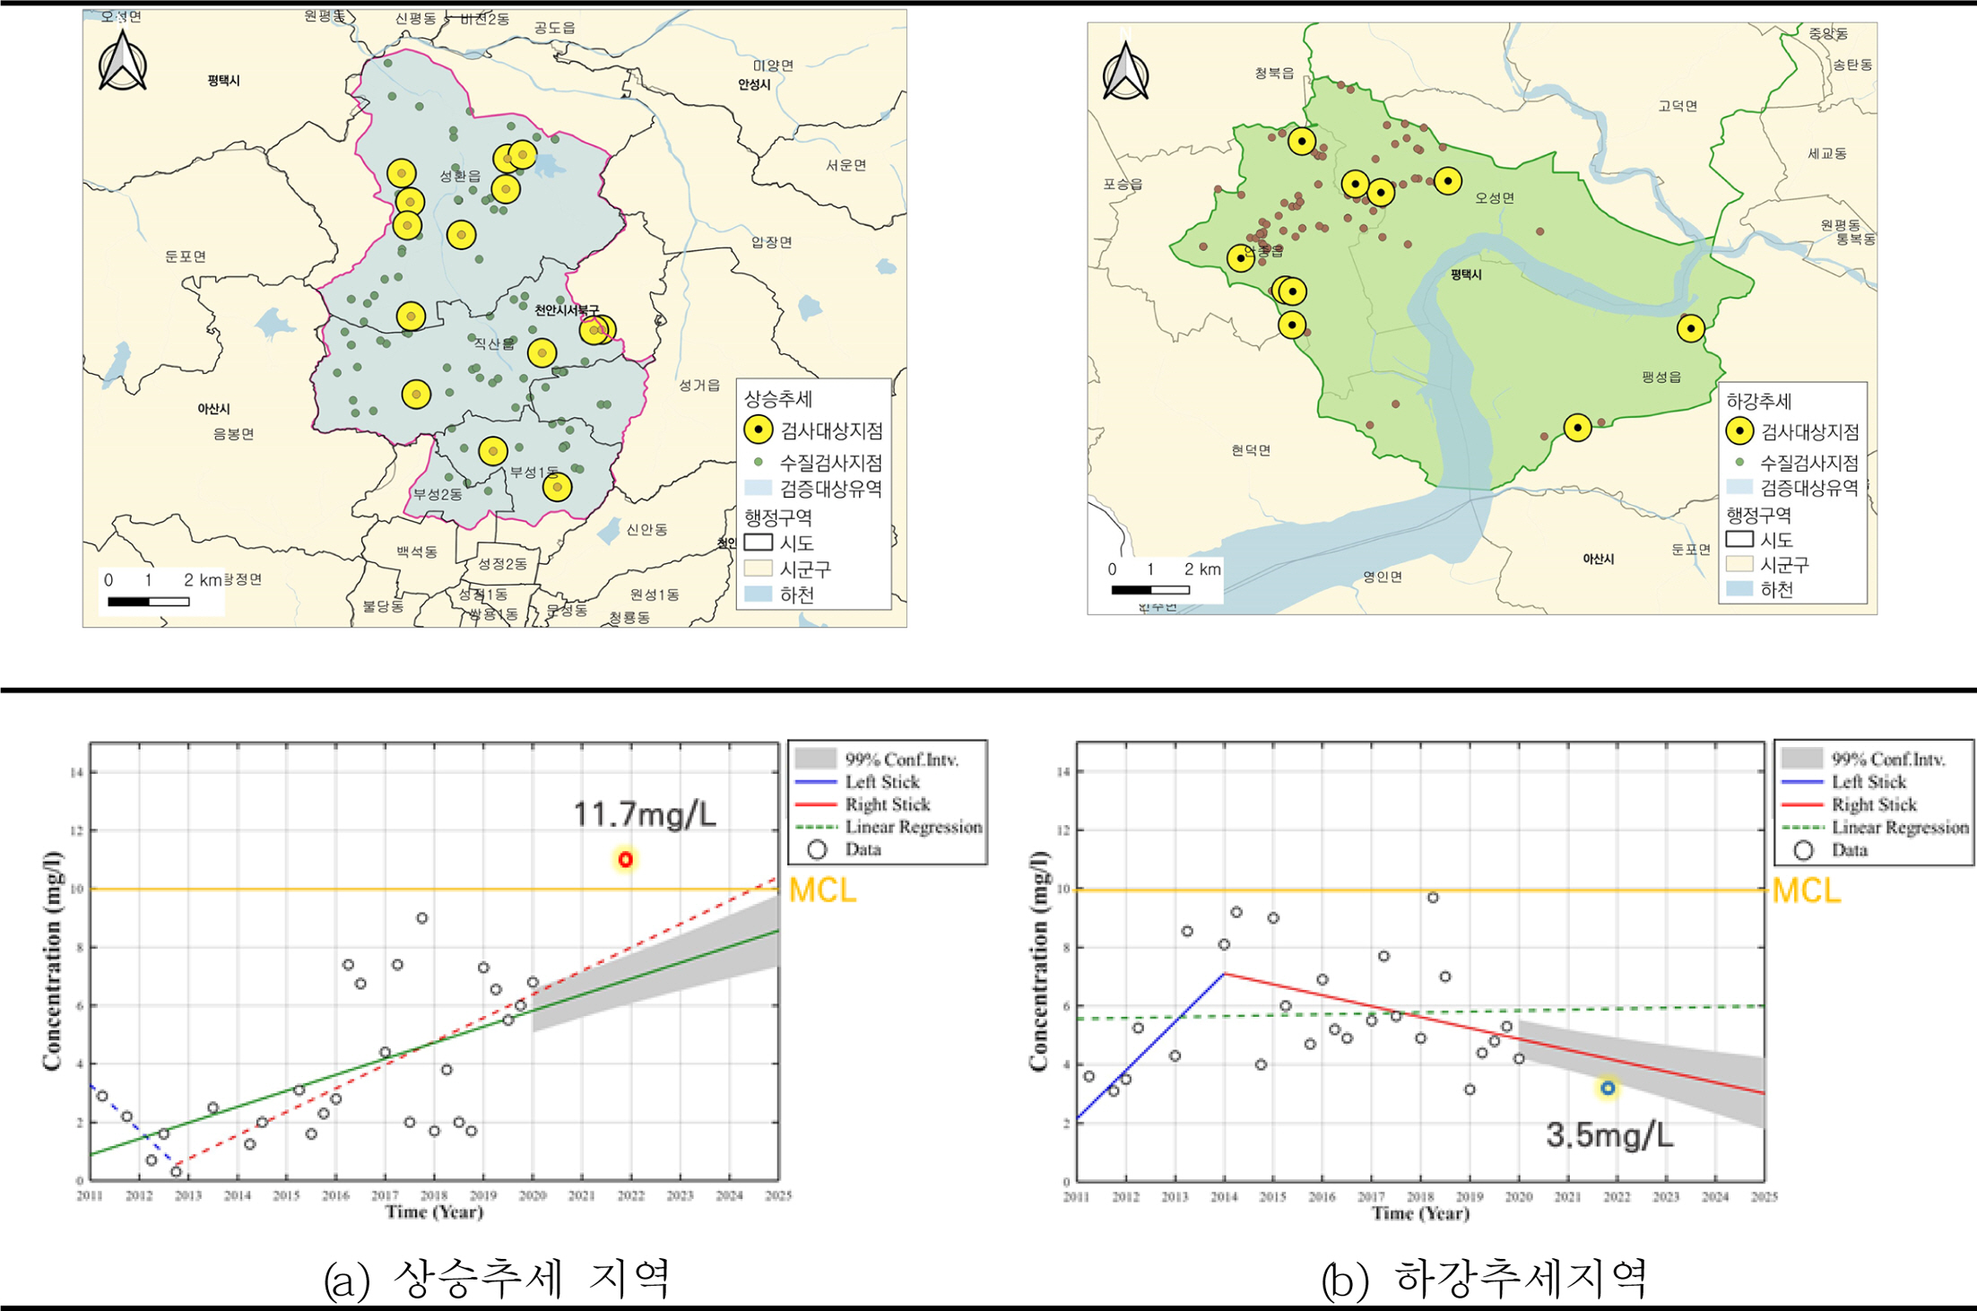Click Data circle symbol in left chart legend
Image resolution: width=1977 pixels, height=1311 pixels.
(x=817, y=849)
